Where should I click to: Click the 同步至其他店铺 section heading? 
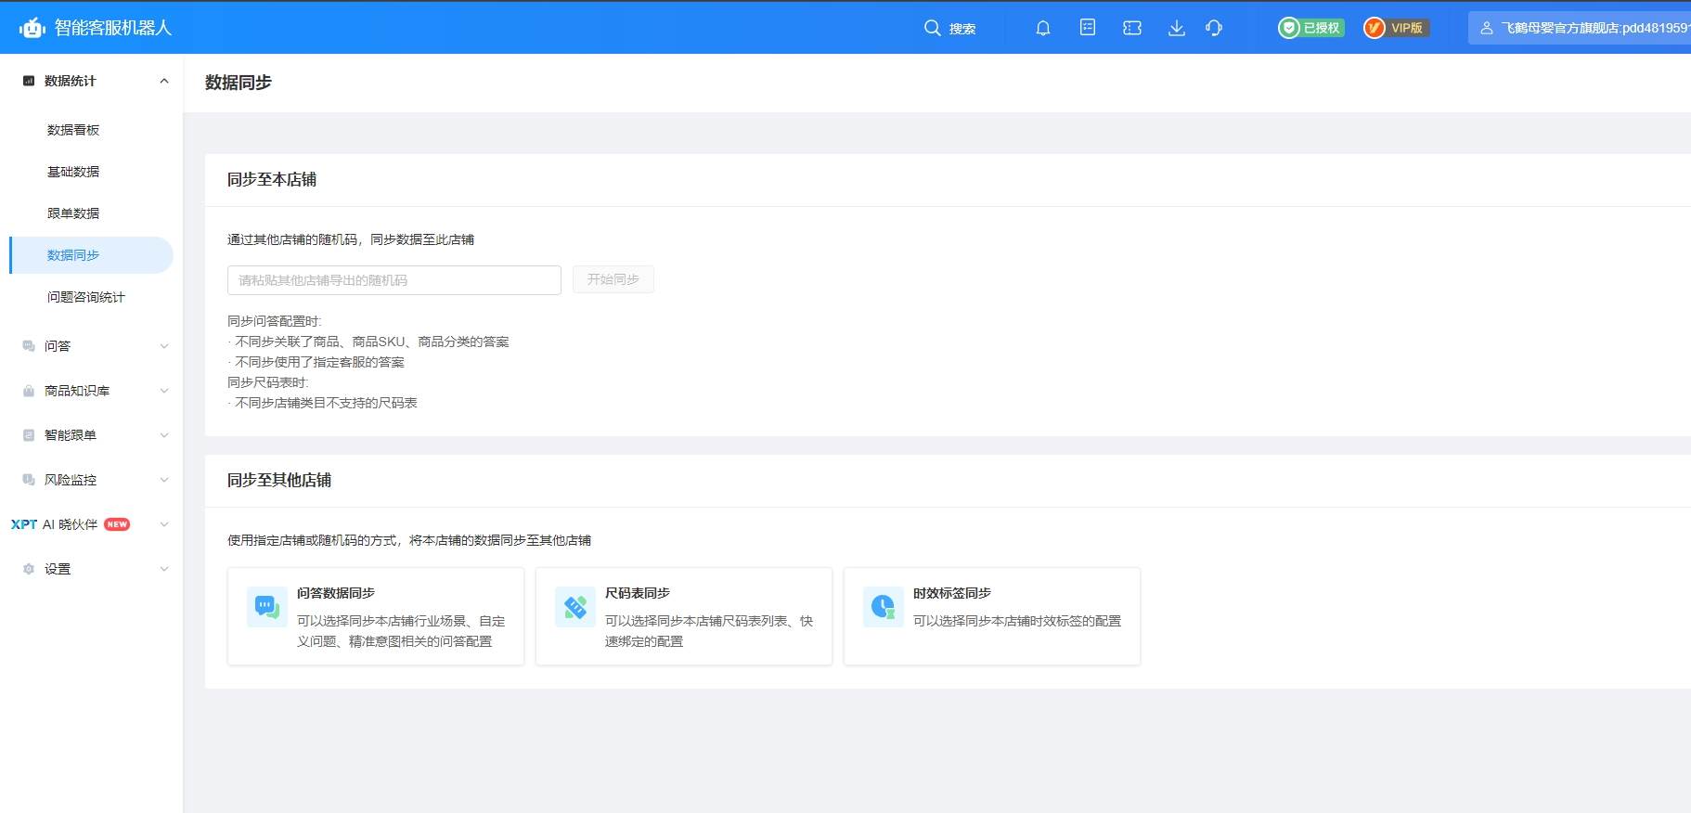click(x=279, y=480)
